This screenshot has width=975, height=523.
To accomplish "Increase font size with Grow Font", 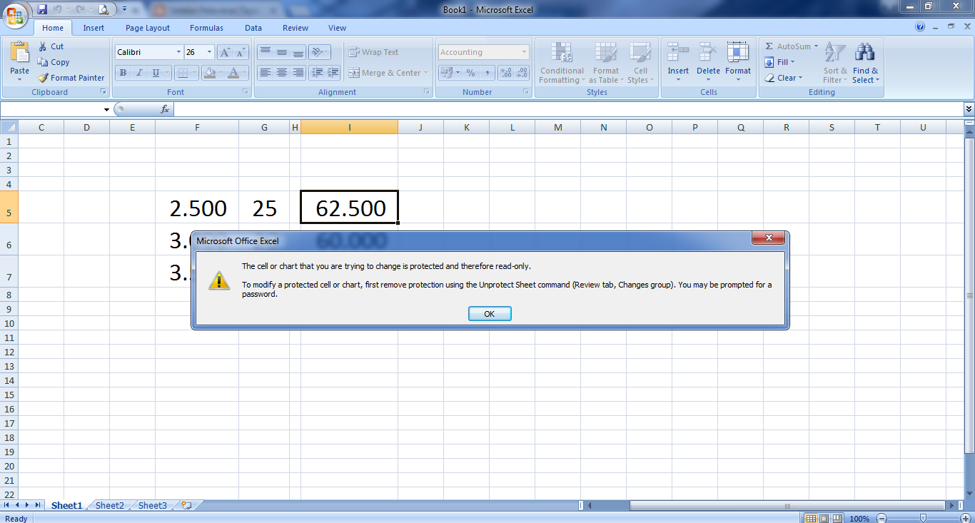I will pos(225,52).
